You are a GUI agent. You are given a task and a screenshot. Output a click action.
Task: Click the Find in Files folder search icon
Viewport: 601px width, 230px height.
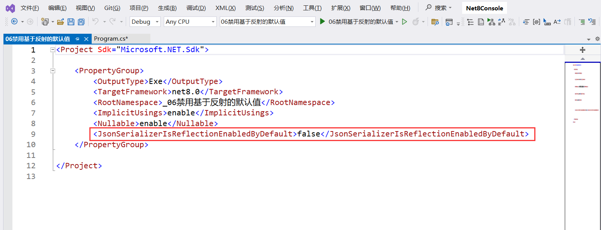pos(435,22)
